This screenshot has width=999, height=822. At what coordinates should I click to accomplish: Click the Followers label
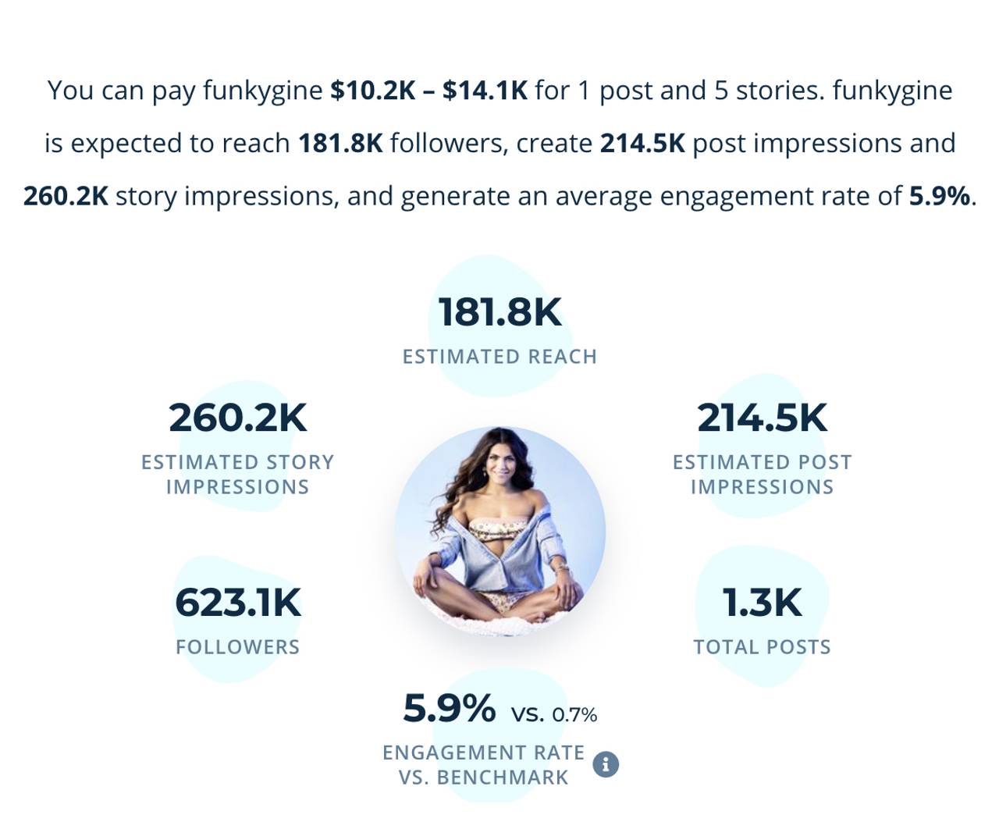pos(238,647)
